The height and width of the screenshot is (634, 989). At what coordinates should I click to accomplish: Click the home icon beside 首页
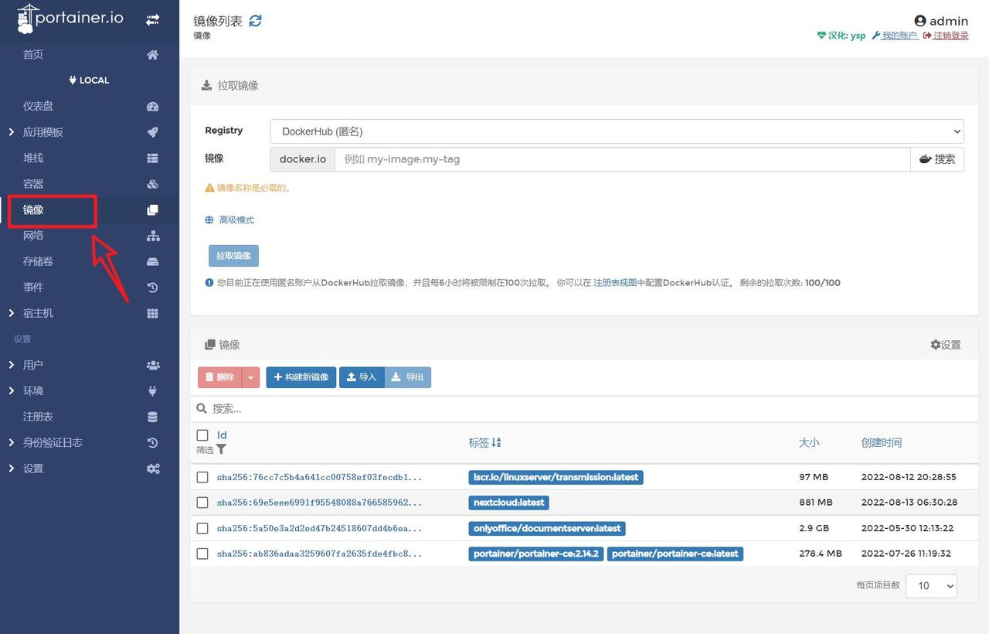click(152, 55)
